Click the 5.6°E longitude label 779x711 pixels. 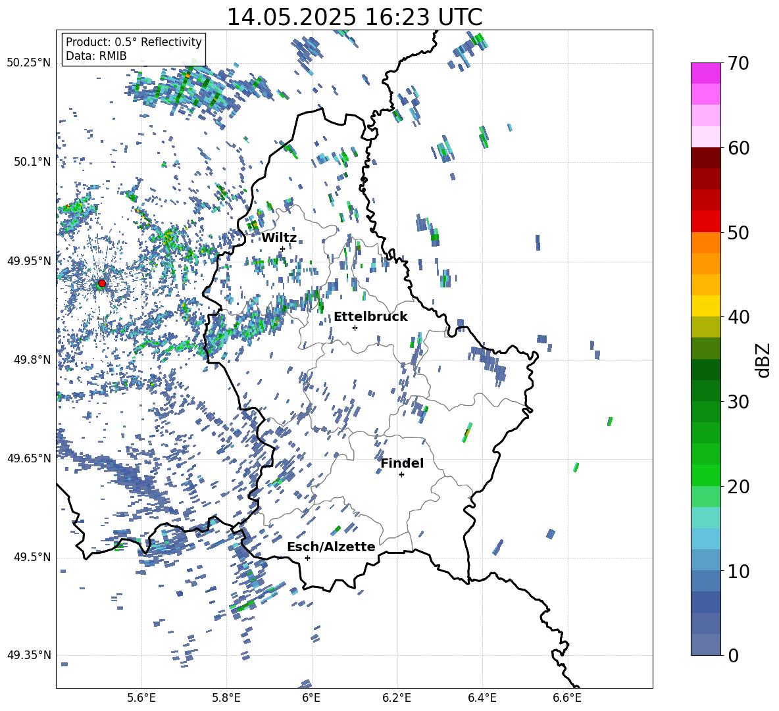tap(141, 698)
